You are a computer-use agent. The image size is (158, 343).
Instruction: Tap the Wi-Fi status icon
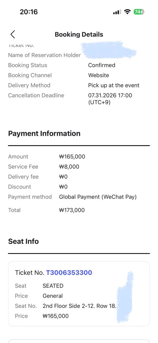pyautogui.click(x=127, y=12)
